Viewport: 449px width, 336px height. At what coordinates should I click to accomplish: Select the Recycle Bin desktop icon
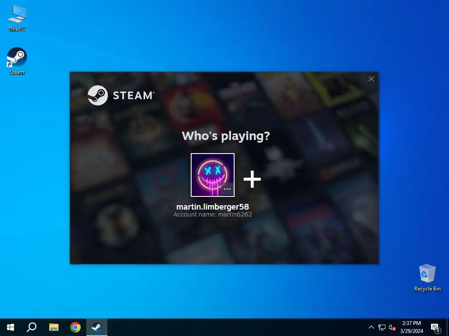(427, 278)
